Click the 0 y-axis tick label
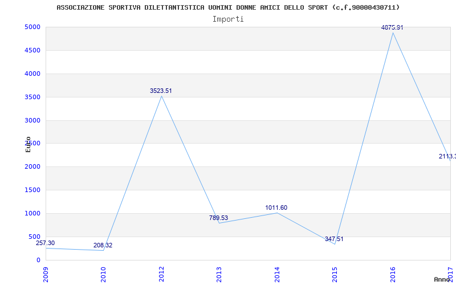Viewport: 456px width, 285px height. click(38, 260)
